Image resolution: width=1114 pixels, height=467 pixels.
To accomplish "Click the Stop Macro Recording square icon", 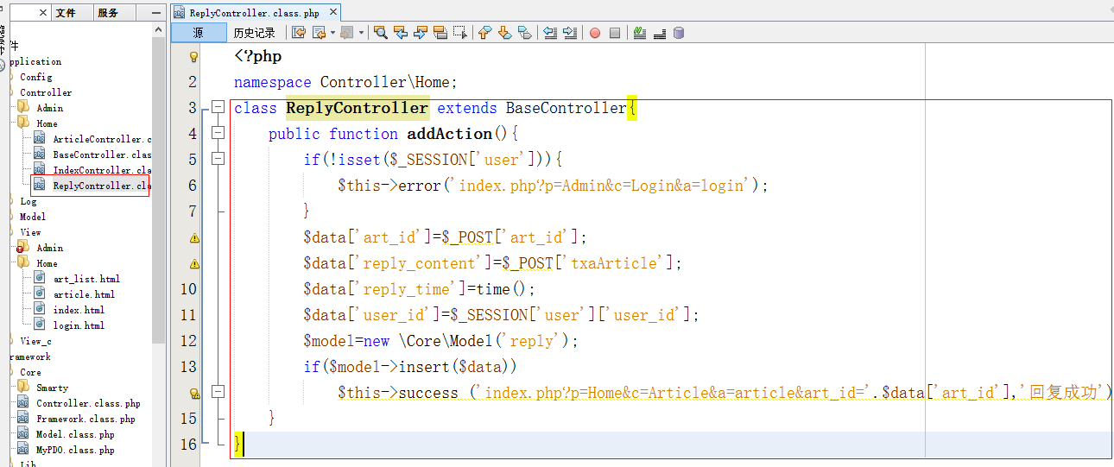I will [x=615, y=33].
